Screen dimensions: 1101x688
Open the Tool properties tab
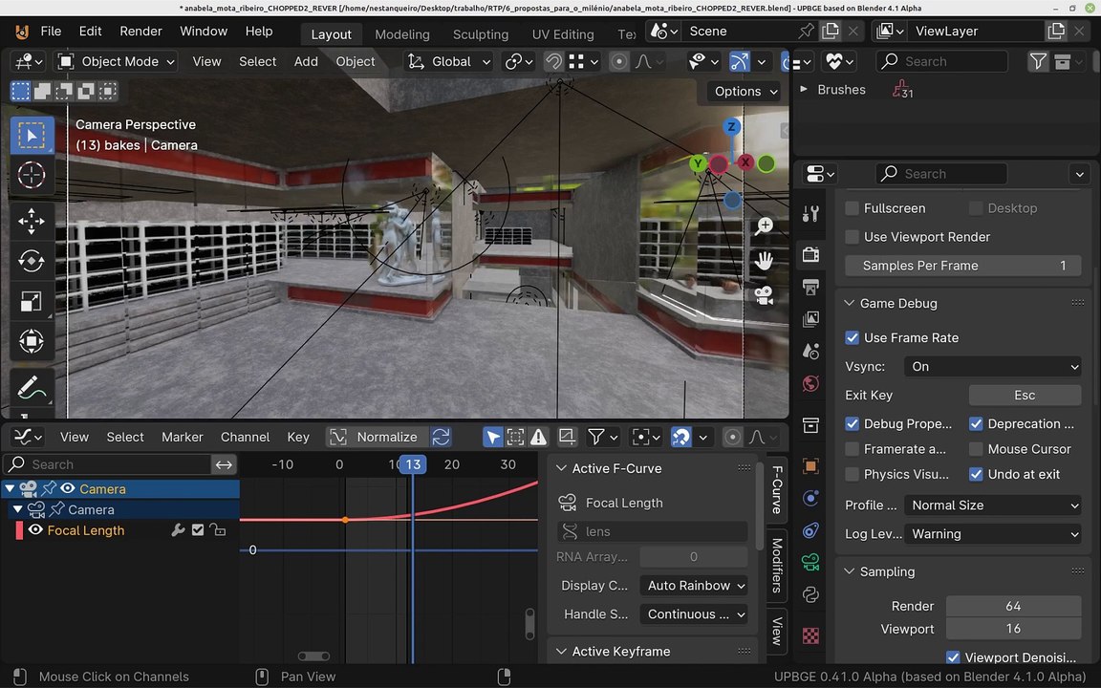[x=811, y=214]
